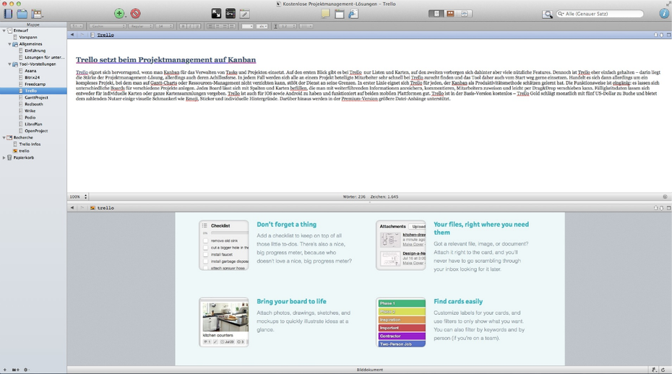
Task: Open the text color swatch dropdown
Action: (247, 26)
